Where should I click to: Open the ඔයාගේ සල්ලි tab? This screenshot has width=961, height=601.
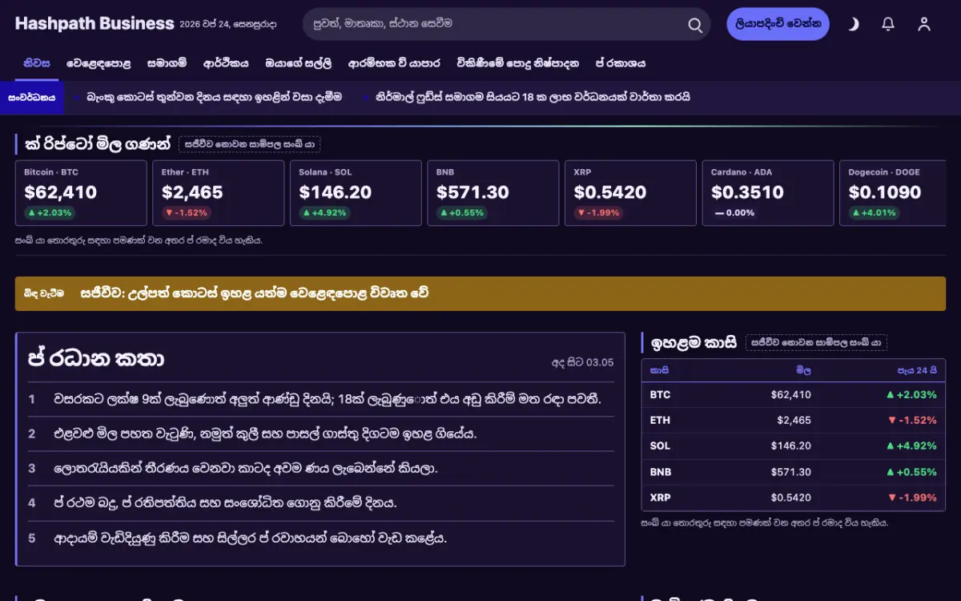pos(298,63)
